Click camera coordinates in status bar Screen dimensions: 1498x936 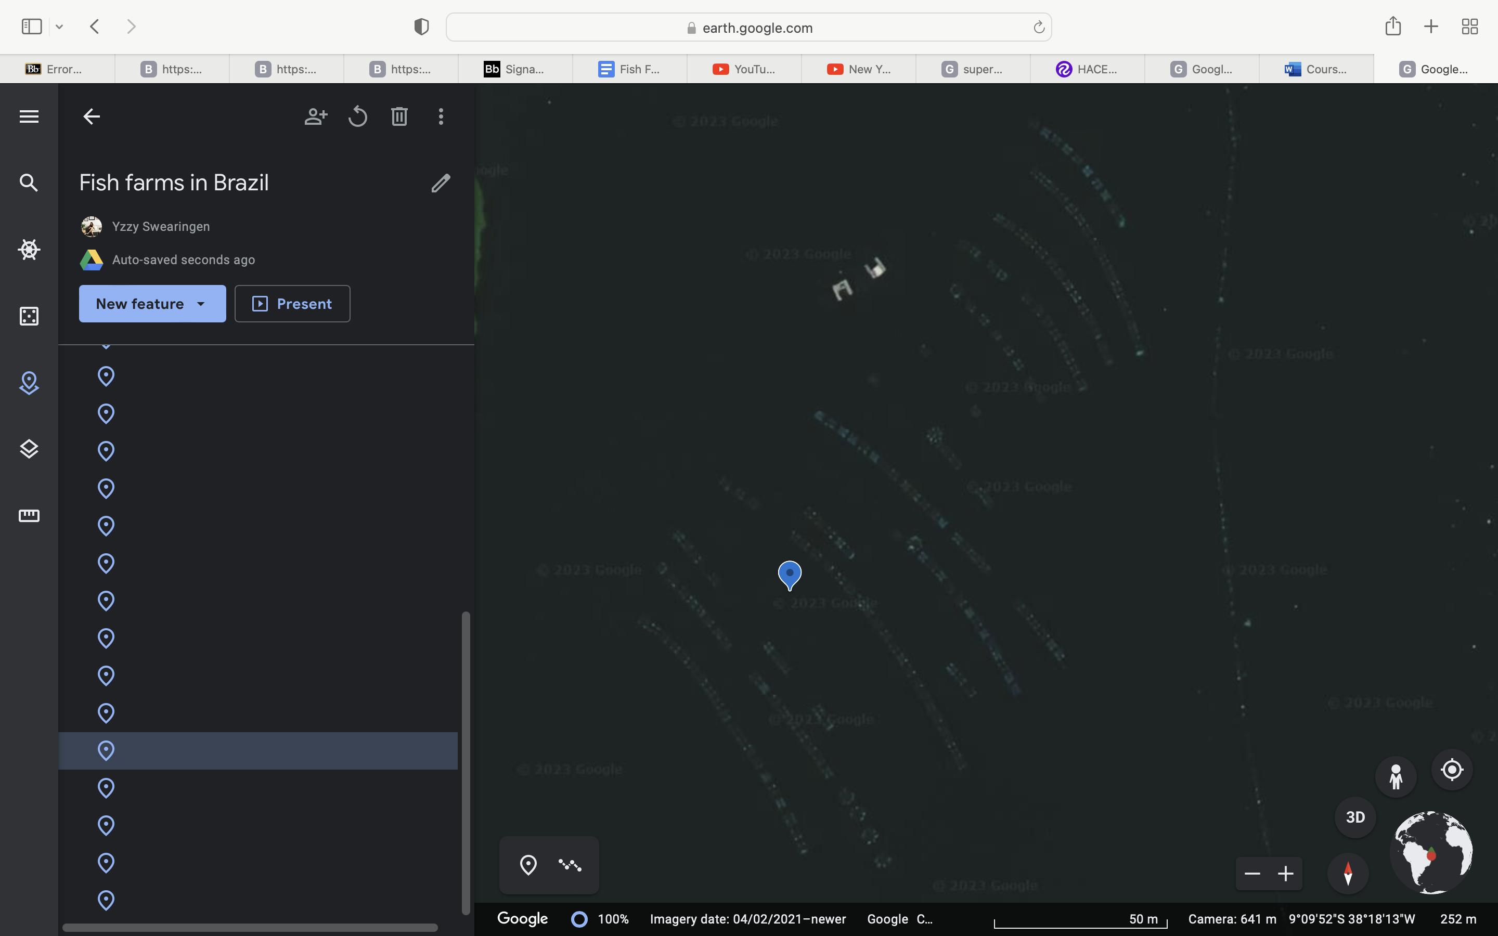(x=1301, y=919)
